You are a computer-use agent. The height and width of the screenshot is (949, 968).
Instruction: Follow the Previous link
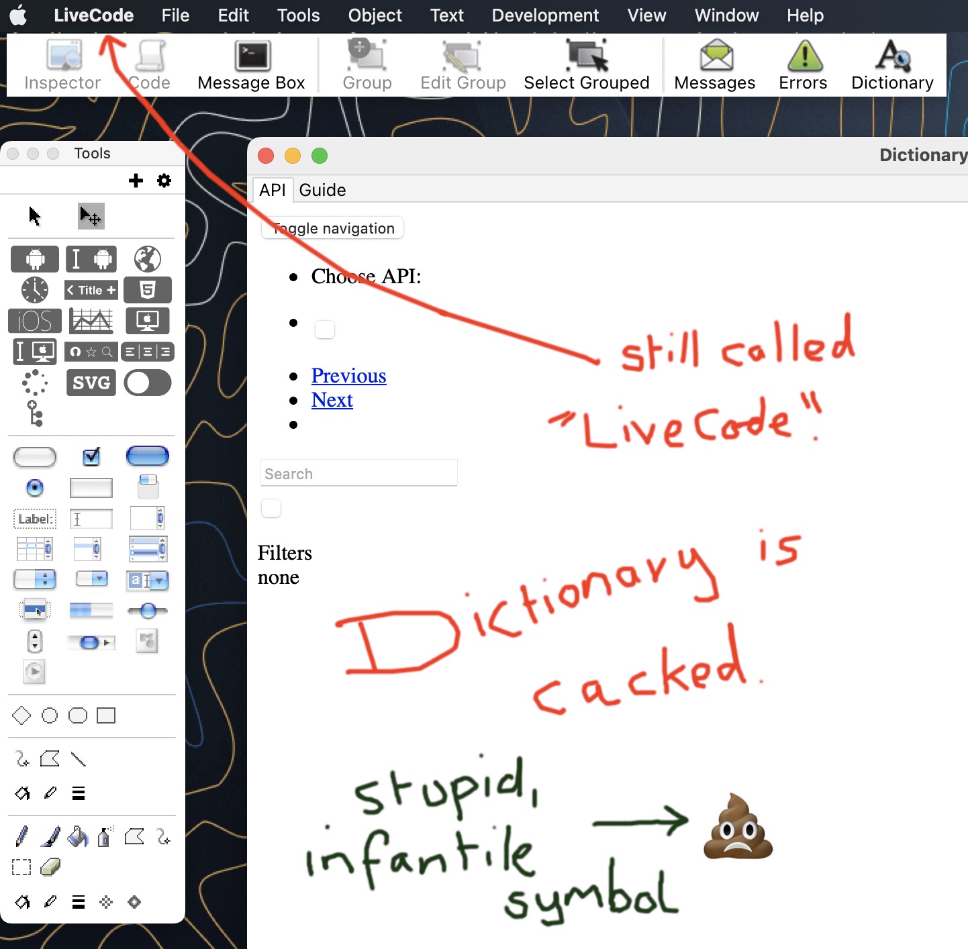coord(348,376)
